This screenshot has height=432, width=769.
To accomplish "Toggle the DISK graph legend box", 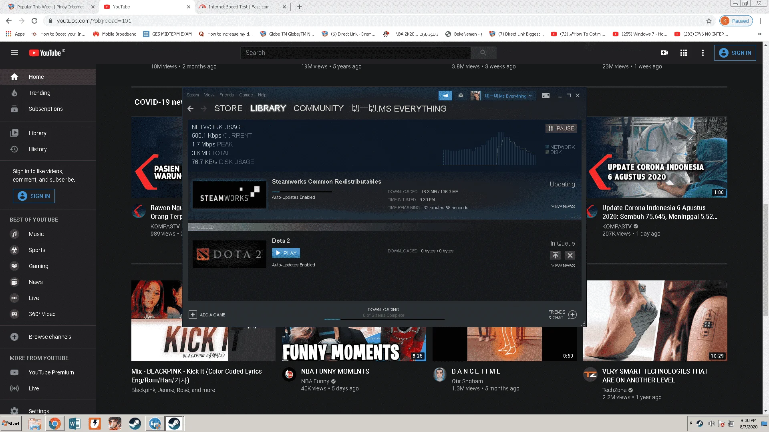I will coord(547,152).
